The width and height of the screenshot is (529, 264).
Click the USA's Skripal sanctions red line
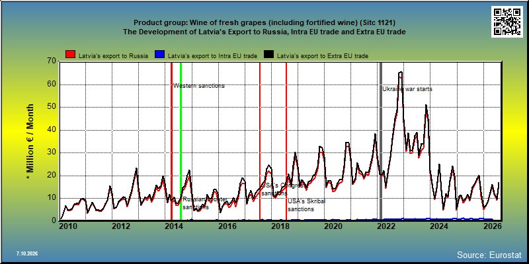[x=286, y=141]
